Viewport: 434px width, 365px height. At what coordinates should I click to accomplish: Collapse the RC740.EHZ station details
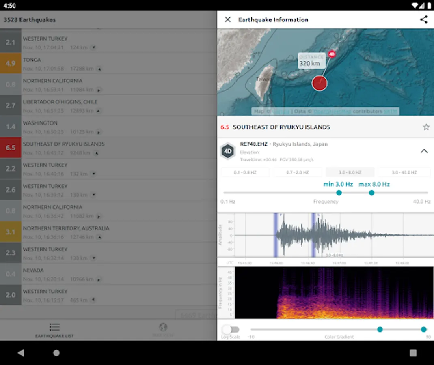click(424, 151)
